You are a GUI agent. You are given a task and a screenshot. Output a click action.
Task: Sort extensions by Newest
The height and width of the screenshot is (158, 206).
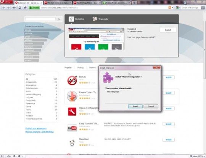(93, 67)
